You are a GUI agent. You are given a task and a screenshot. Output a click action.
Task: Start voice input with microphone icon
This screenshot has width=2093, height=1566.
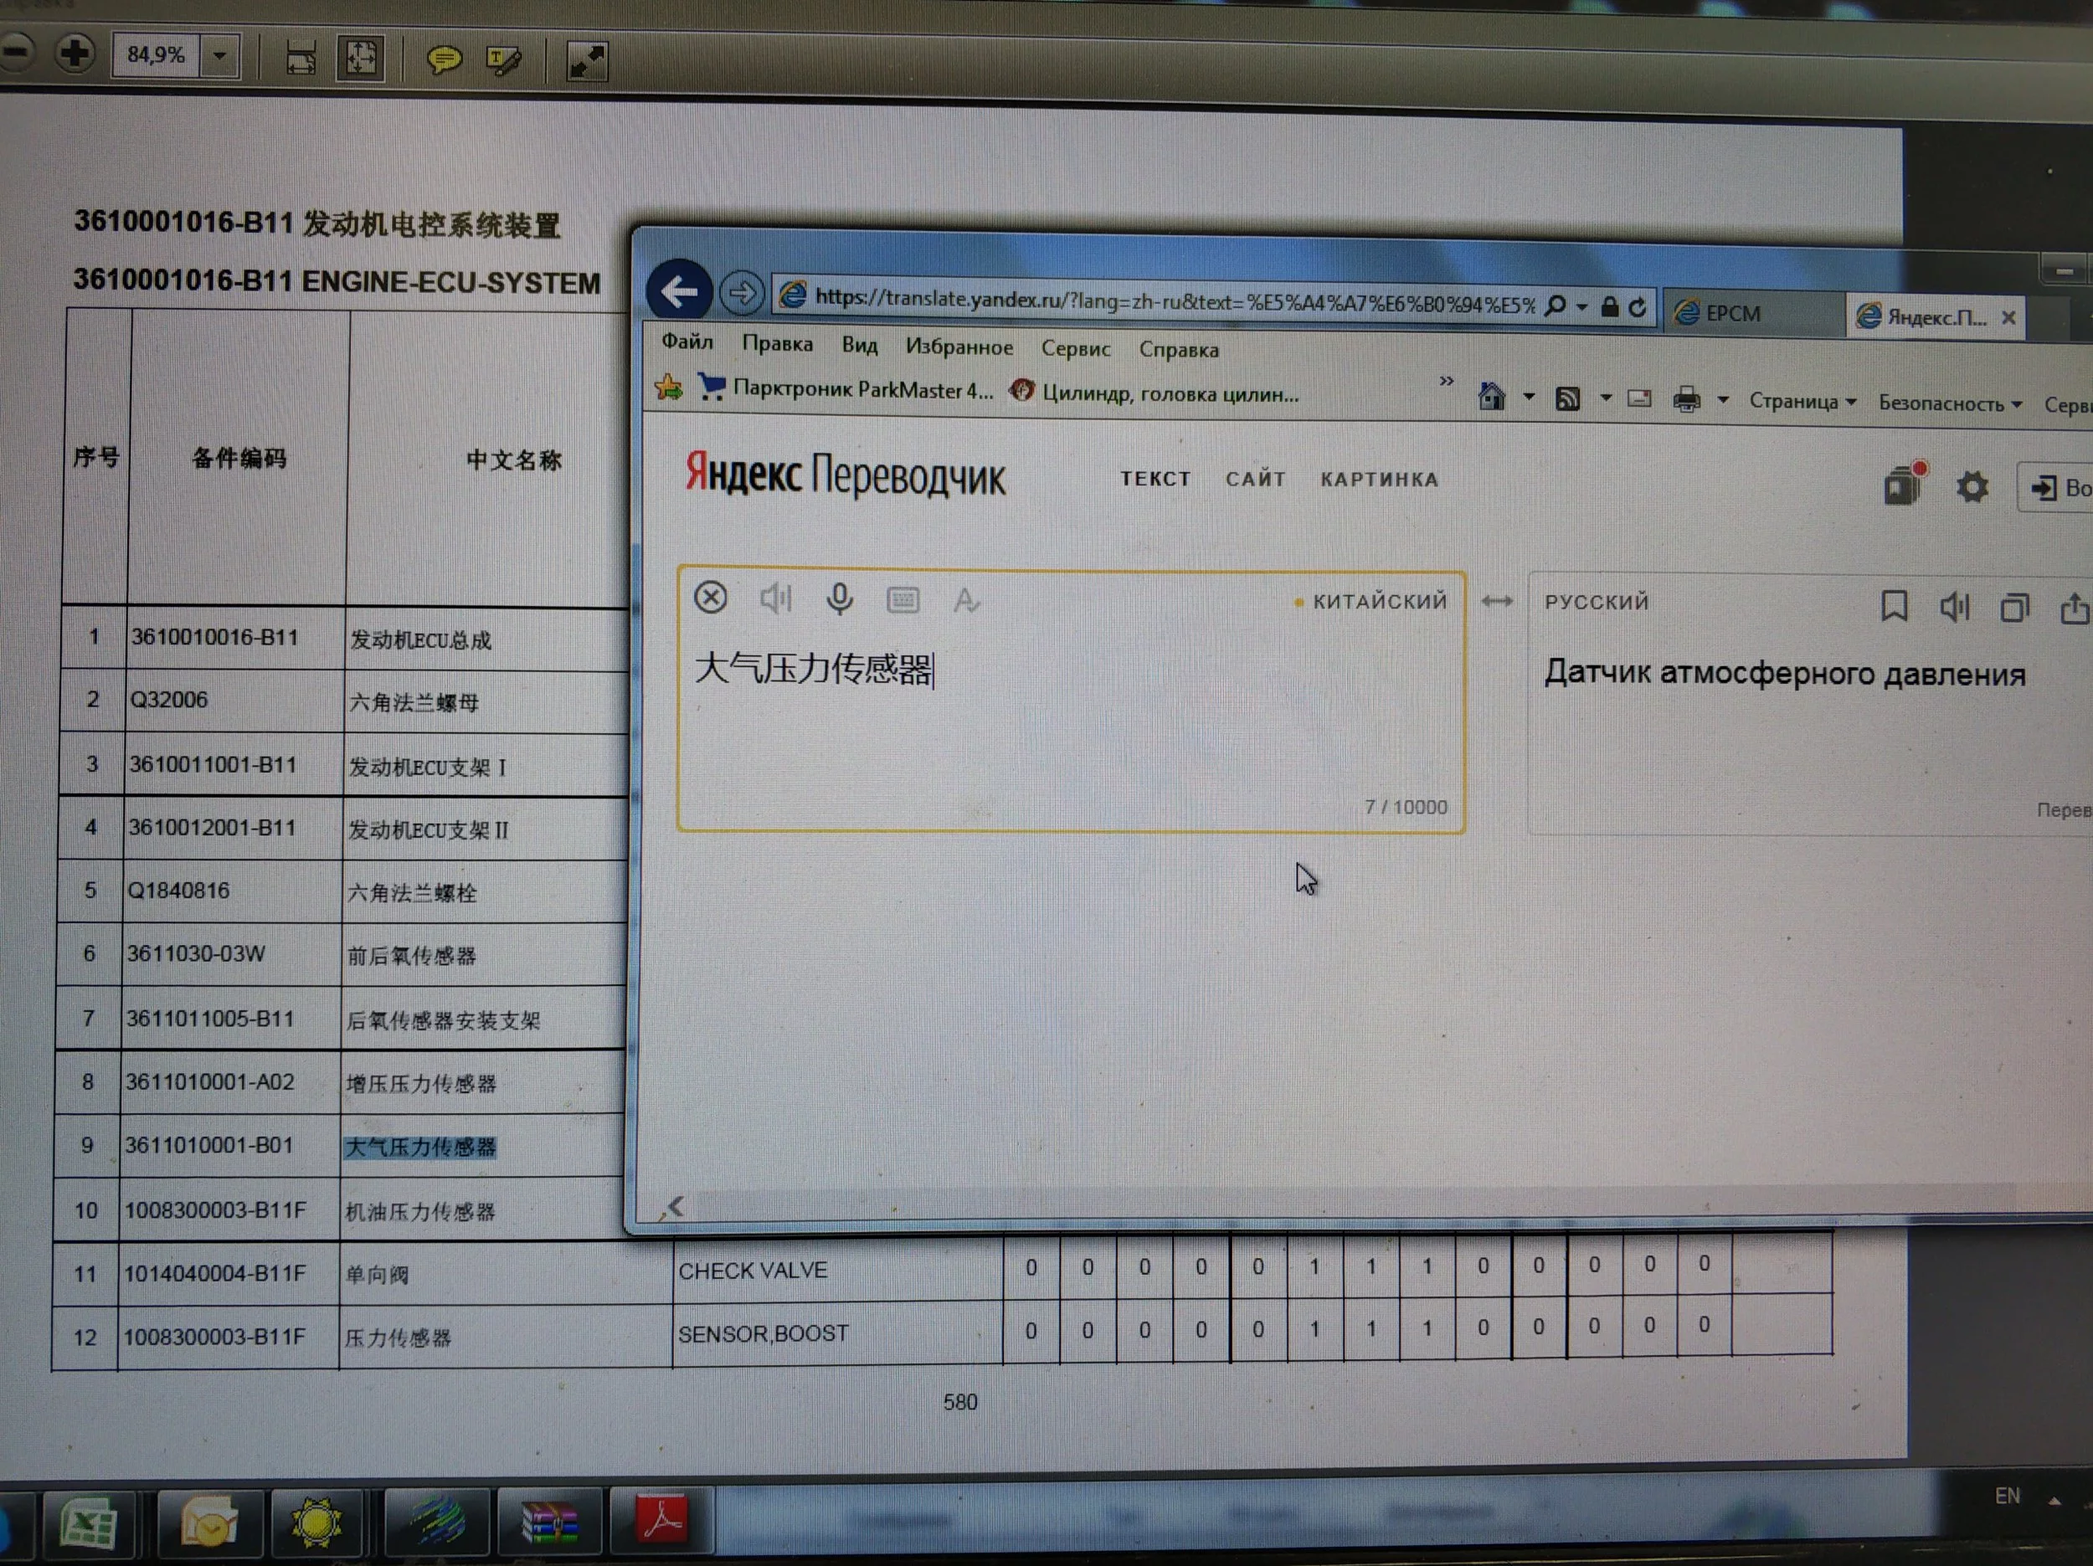click(839, 599)
